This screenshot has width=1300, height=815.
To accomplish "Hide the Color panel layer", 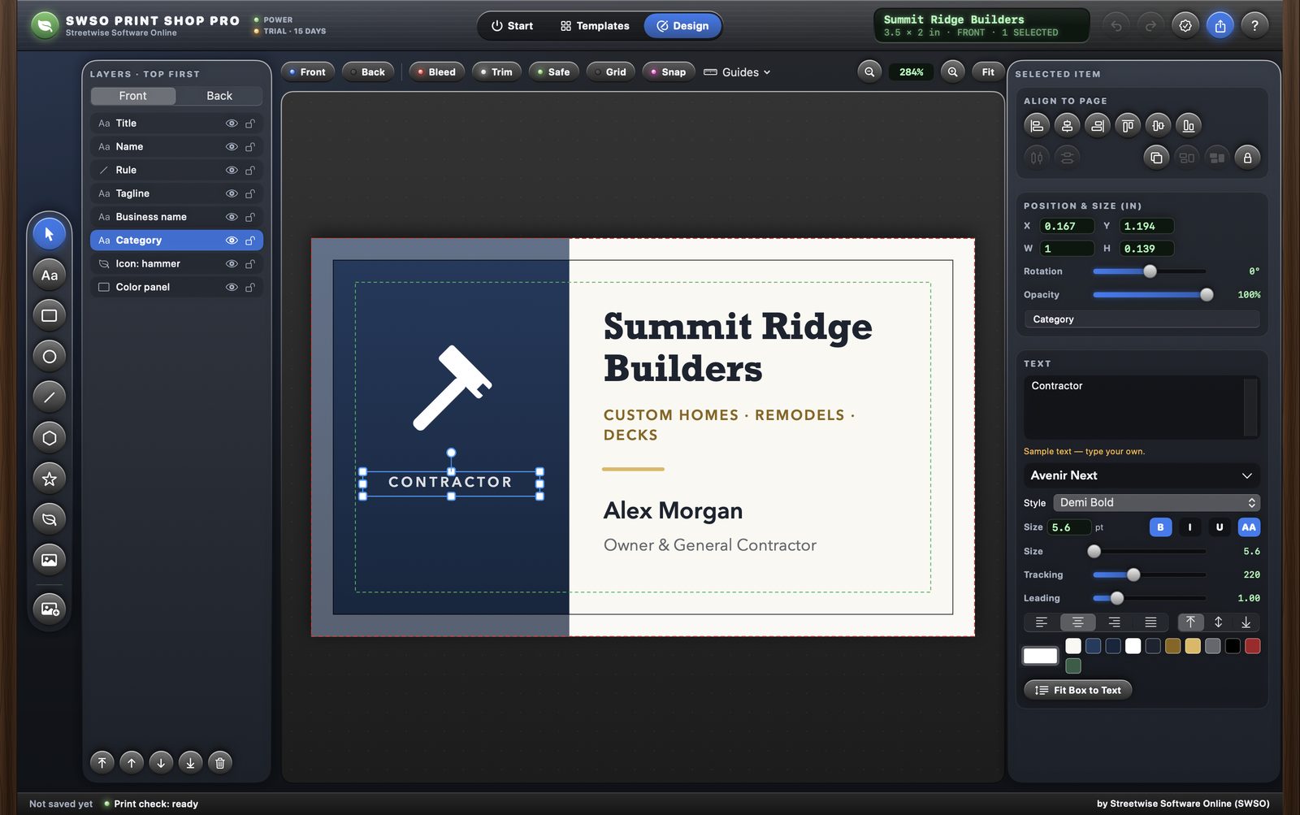I will point(232,287).
